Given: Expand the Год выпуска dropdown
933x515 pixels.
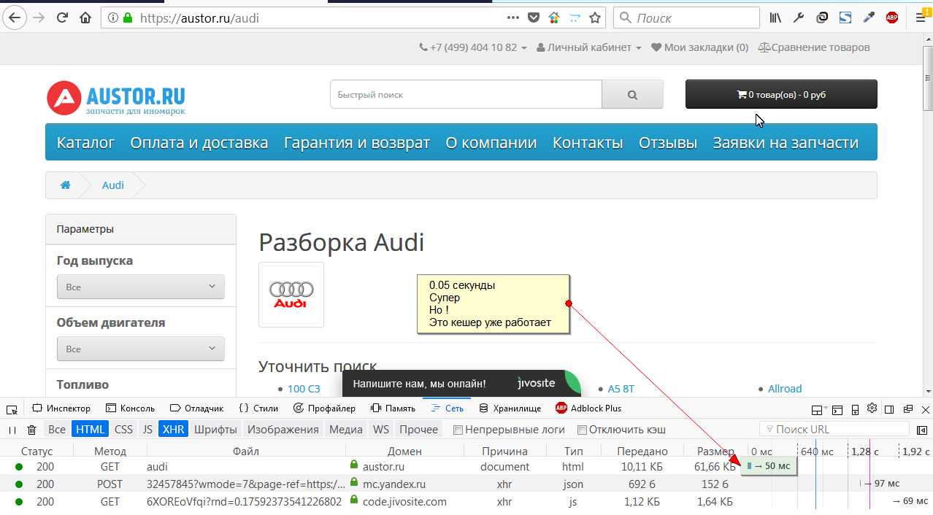Looking at the screenshot, I should [140, 287].
